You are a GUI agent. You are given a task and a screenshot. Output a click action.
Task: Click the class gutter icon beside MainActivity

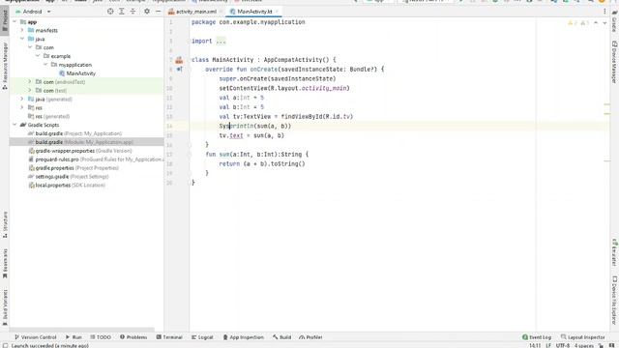tap(179, 60)
